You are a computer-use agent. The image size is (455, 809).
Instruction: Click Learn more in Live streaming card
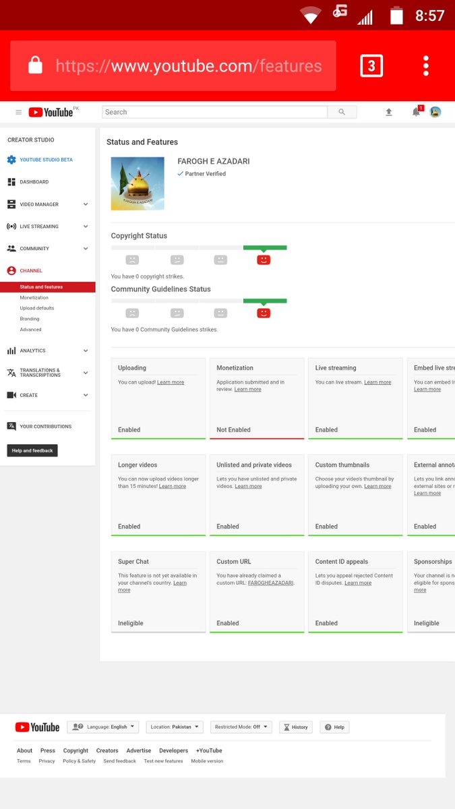click(x=377, y=382)
